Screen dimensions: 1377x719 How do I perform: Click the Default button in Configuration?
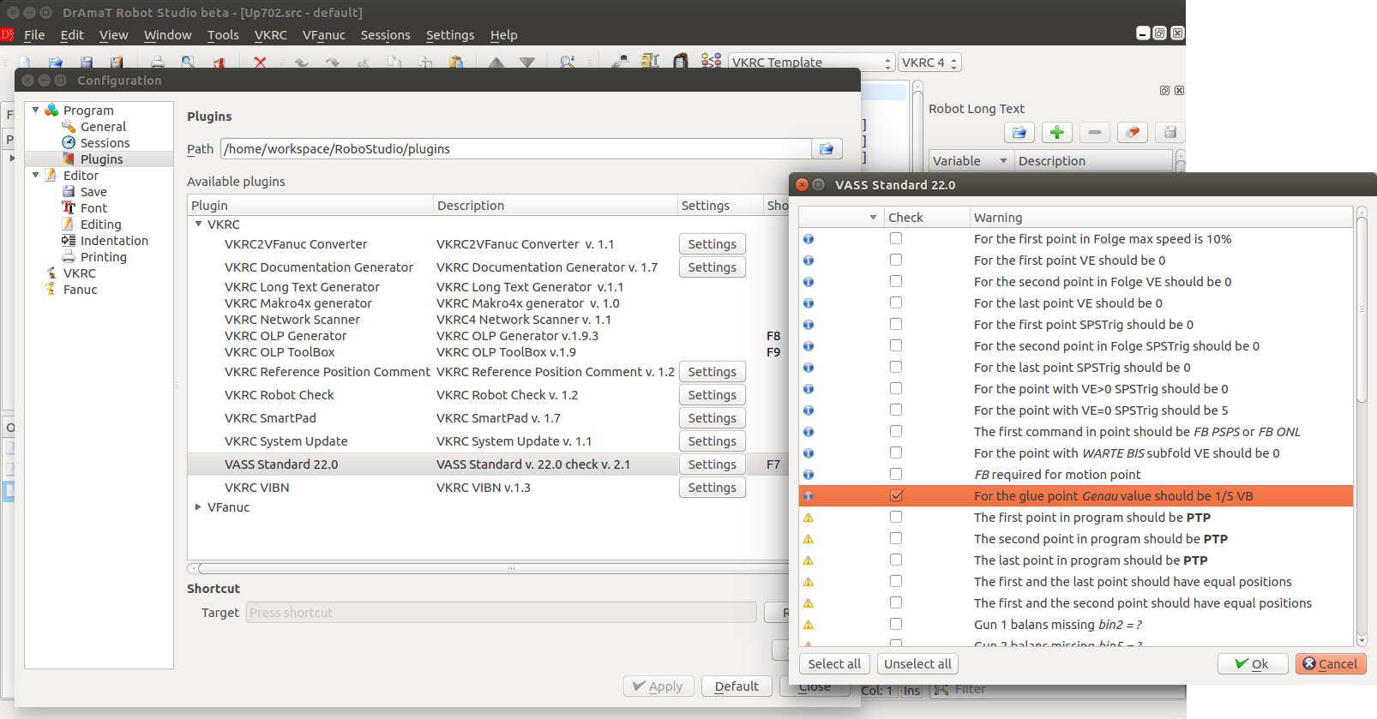click(x=737, y=686)
